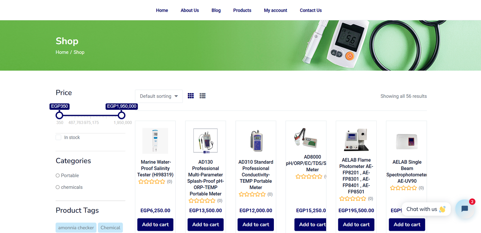This screenshot has height=233, width=481.
Task: Open the Default sorting dropdown
Action: click(159, 96)
